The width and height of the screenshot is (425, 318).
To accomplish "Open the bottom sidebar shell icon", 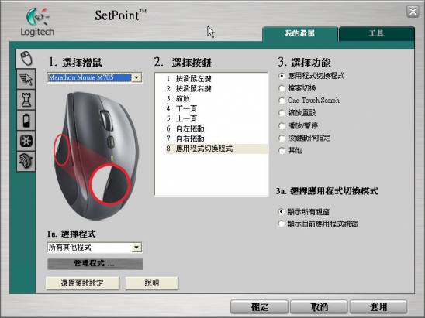I will pyautogui.click(x=26, y=162).
